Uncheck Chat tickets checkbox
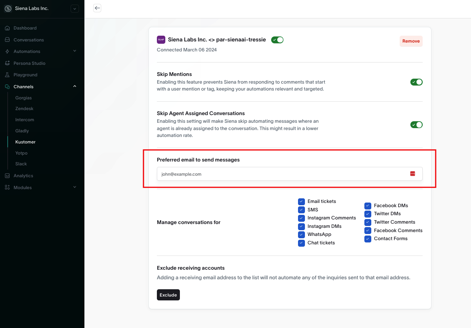Screen dimensions: 471x328 click(301, 243)
